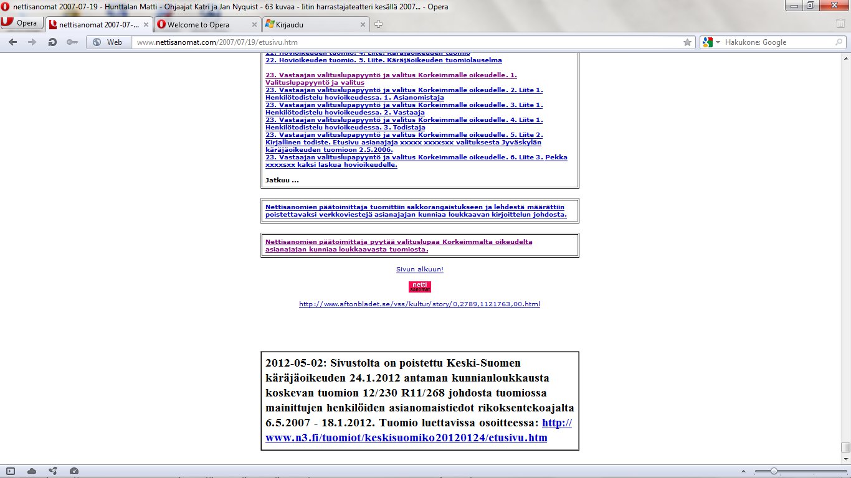
Task: Reload the current page
Action: coord(52,42)
